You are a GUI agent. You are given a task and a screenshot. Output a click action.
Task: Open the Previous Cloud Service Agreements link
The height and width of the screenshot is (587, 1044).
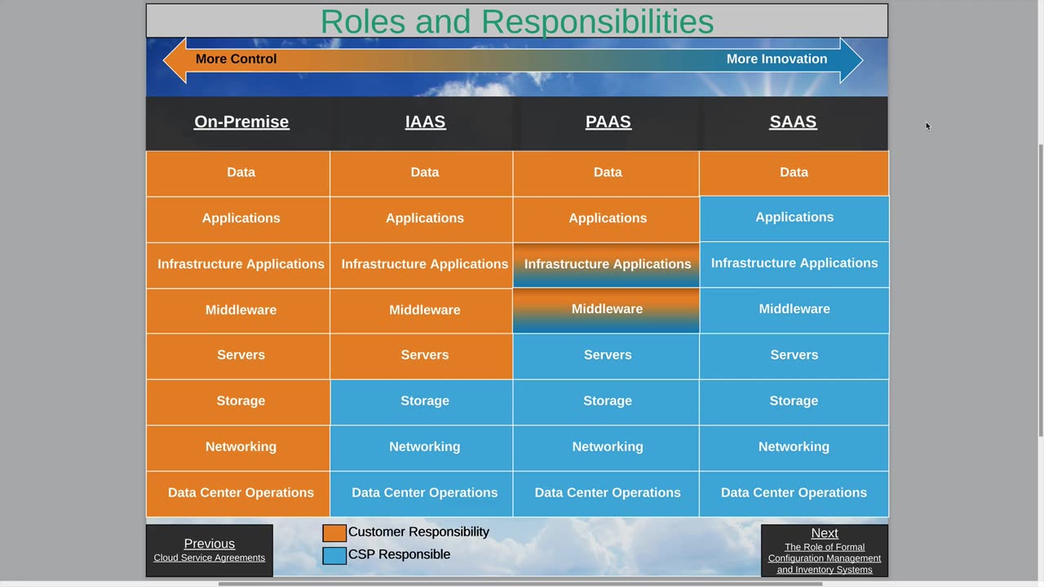(x=209, y=550)
